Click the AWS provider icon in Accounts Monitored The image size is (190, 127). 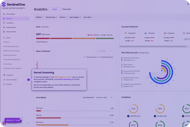(126, 33)
